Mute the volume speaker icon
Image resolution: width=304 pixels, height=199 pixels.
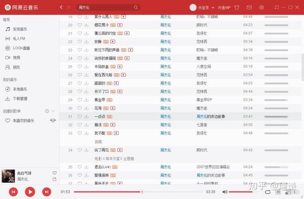pyautogui.click(x=225, y=192)
